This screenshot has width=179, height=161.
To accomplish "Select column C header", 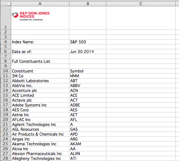I will pyautogui.click(x=141, y=4).
